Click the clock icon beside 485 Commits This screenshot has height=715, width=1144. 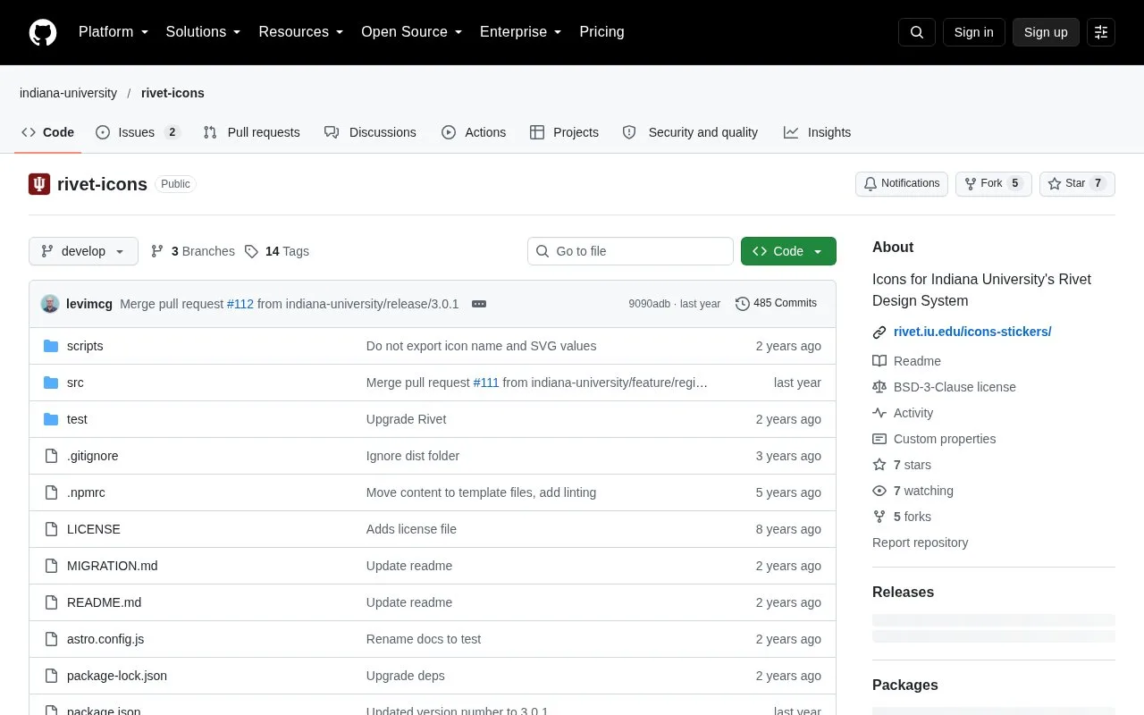[743, 304]
